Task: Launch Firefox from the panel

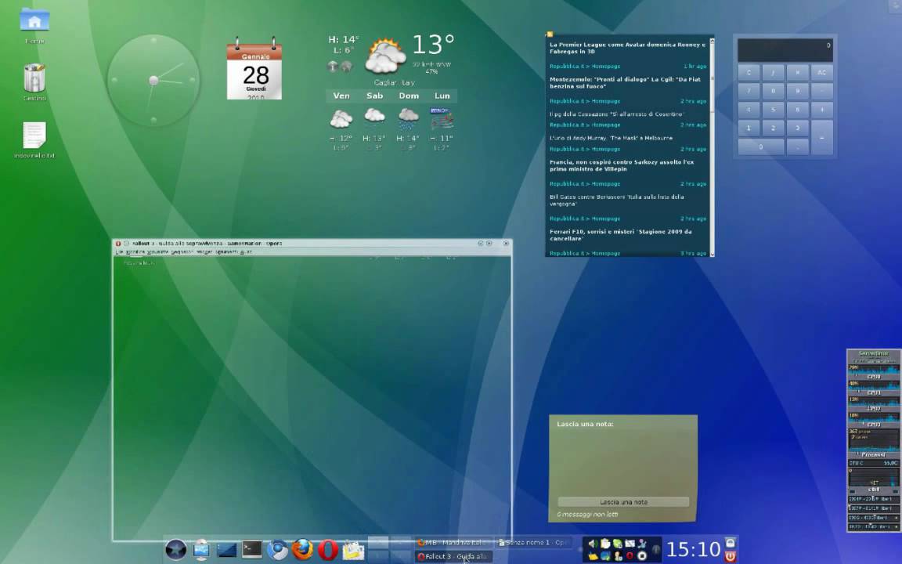Action: pos(302,550)
